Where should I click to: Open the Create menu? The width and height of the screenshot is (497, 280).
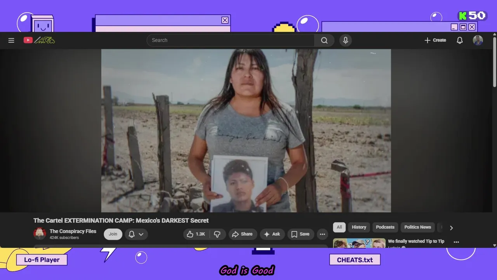pos(435,40)
